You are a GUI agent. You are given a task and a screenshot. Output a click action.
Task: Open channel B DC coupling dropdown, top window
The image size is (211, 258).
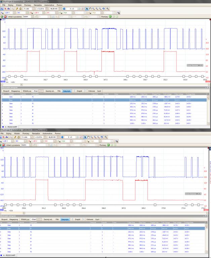56,13
